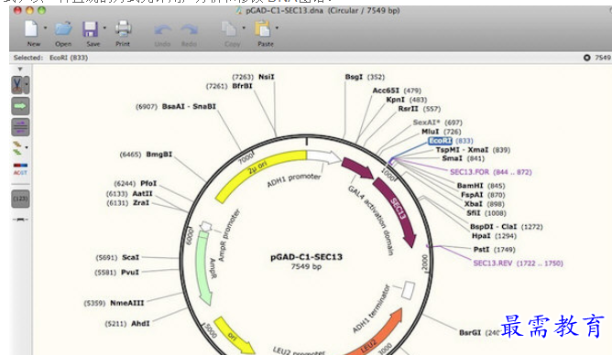The width and height of the screenshot is (612, 355).
Task: Select the PstI (1749) enzyme label
Action: (494, 250)
